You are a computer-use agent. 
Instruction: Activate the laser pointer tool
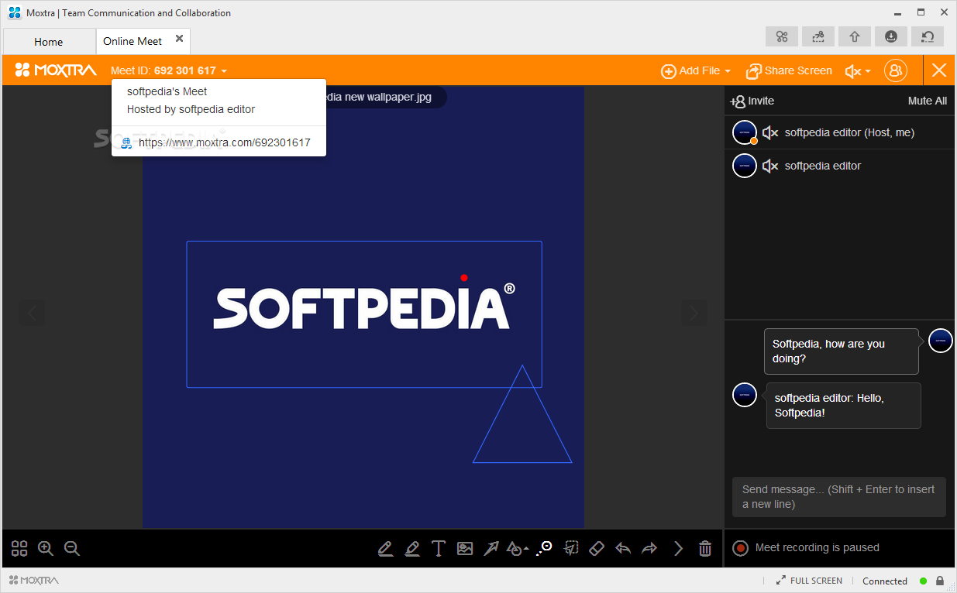544,548
